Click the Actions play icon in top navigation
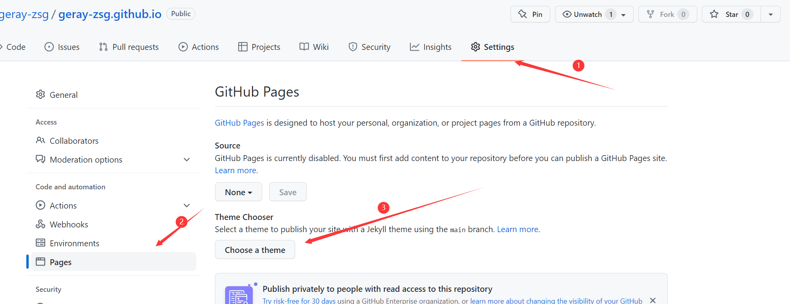 [183, 47]
